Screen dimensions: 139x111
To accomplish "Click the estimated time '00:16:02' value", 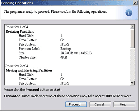I will click(113, 96).
